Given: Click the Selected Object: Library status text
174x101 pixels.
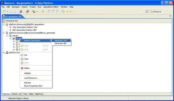Looking at the screenshot, I should point(18,98).
